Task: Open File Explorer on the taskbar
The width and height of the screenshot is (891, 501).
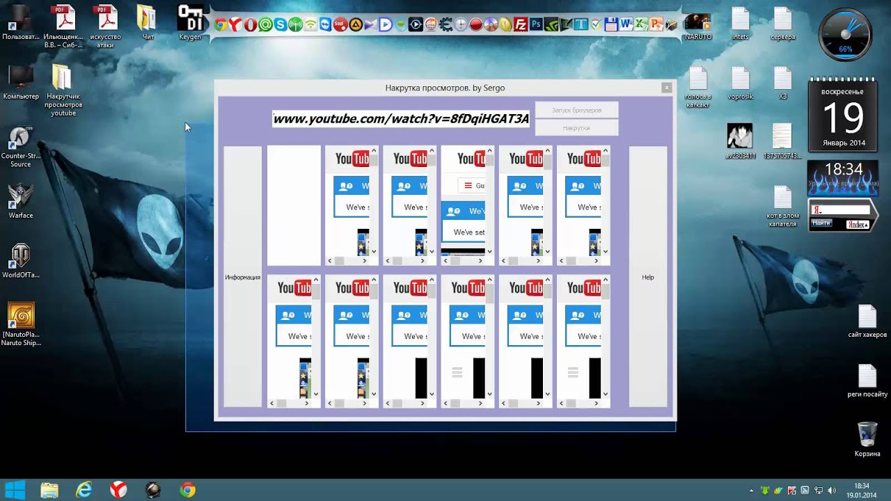Action: point(49,490)
